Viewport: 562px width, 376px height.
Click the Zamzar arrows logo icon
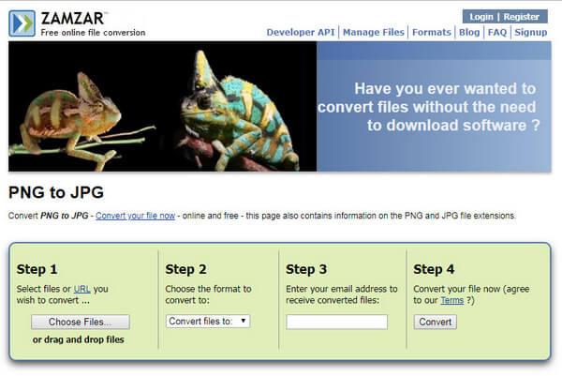22,23
